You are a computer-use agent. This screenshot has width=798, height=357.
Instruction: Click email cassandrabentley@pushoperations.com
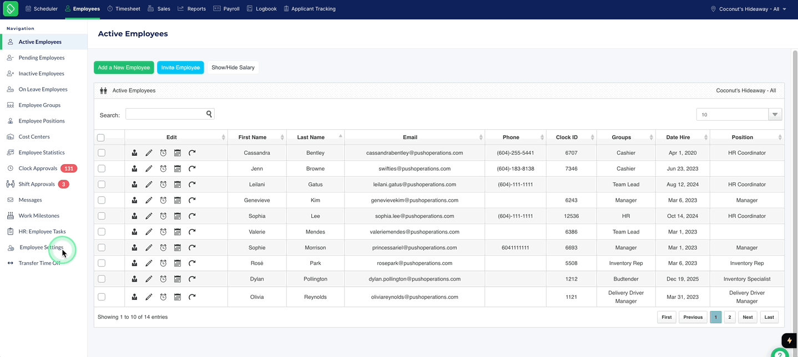(415, 152)
